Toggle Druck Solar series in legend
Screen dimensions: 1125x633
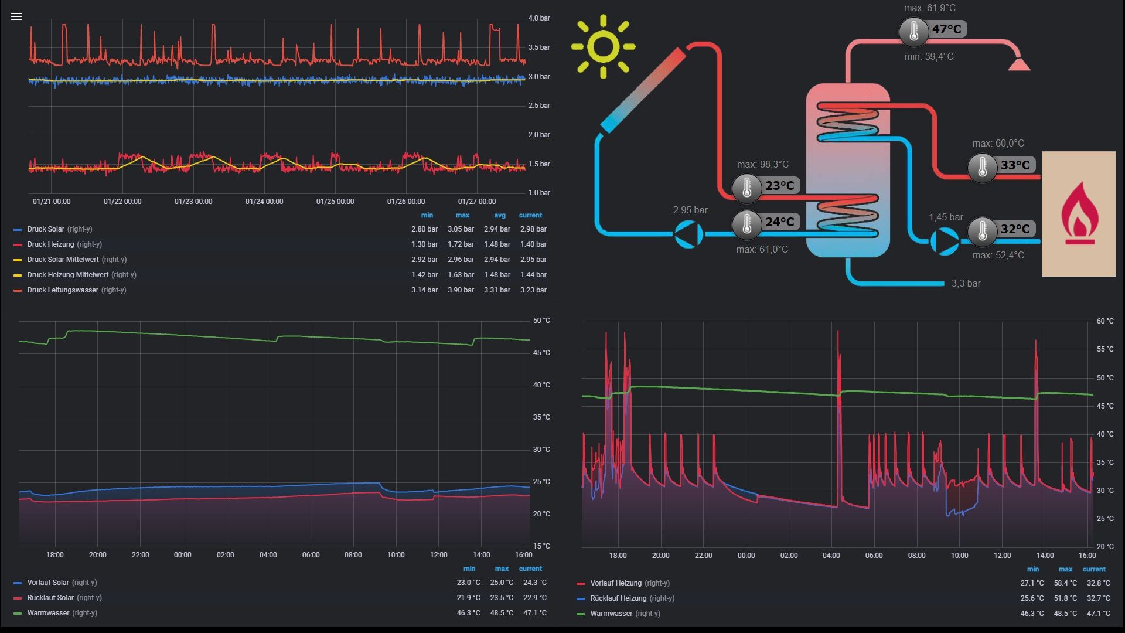pos(46,229)
